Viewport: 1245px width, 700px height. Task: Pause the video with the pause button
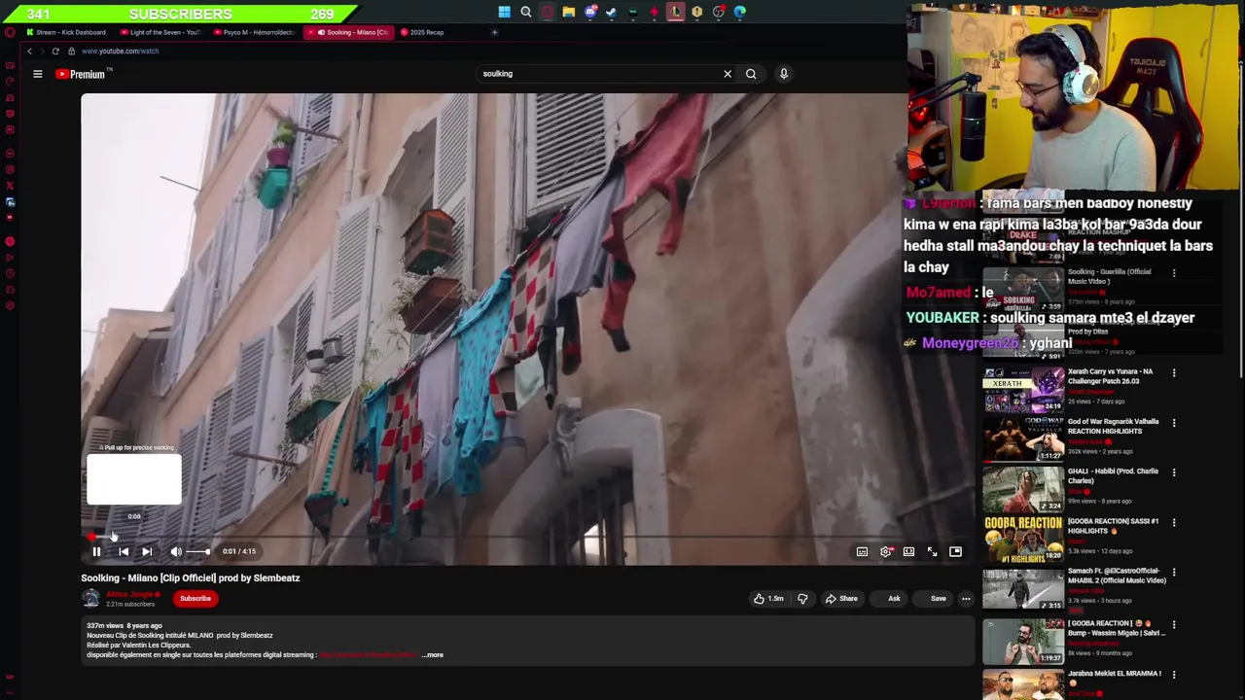tap(96, 551)
